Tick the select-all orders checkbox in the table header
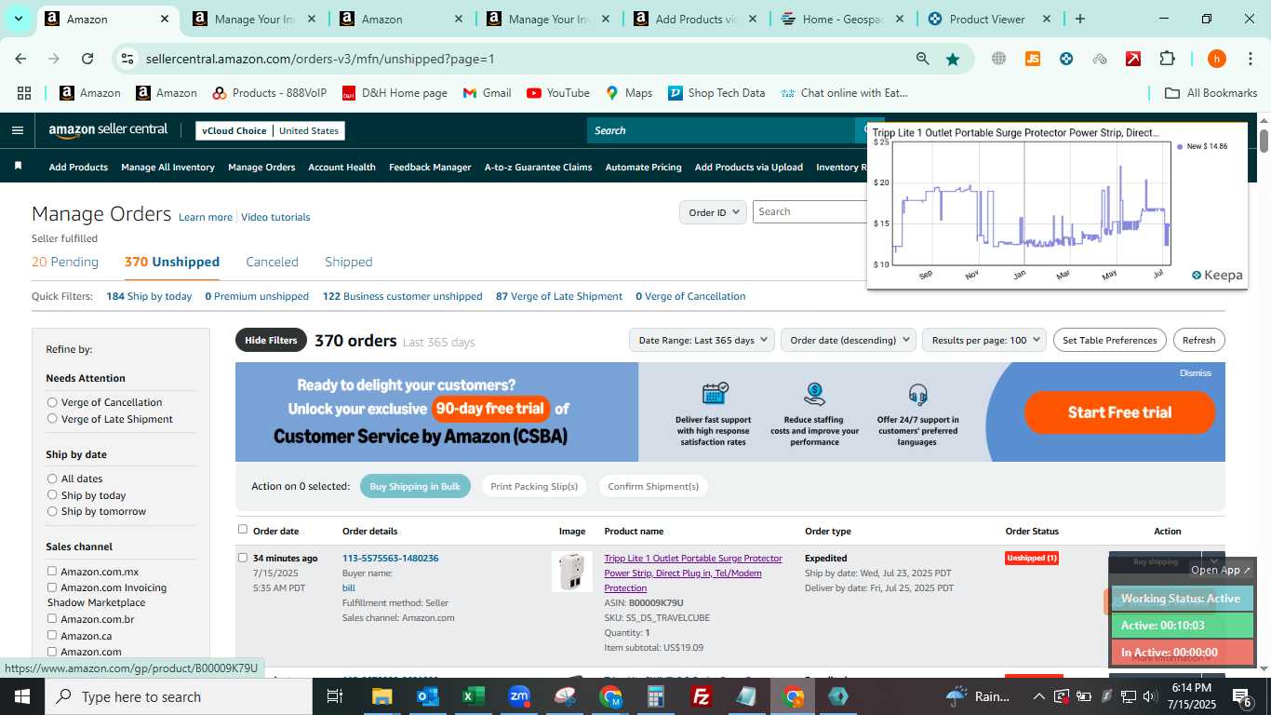1271x715 pixels. pyautogui.click(x=243, y=529)
